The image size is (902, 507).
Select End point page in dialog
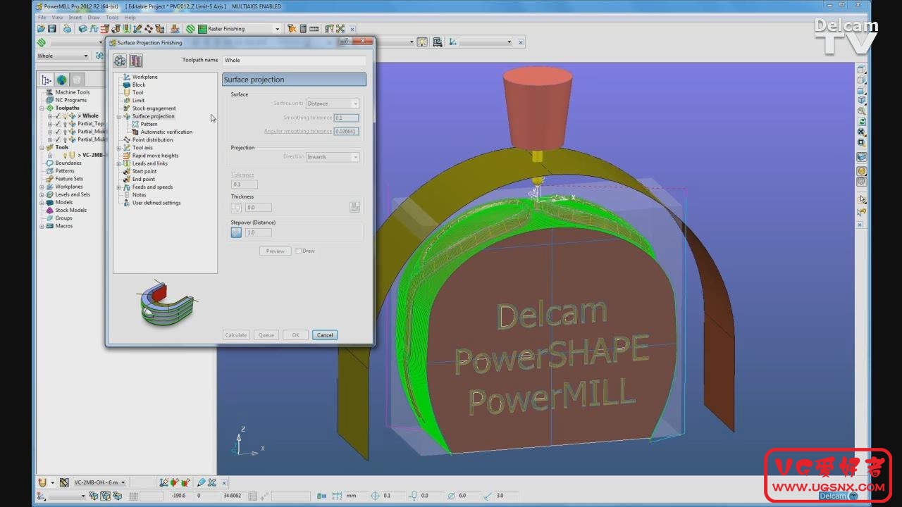[144, 179]
